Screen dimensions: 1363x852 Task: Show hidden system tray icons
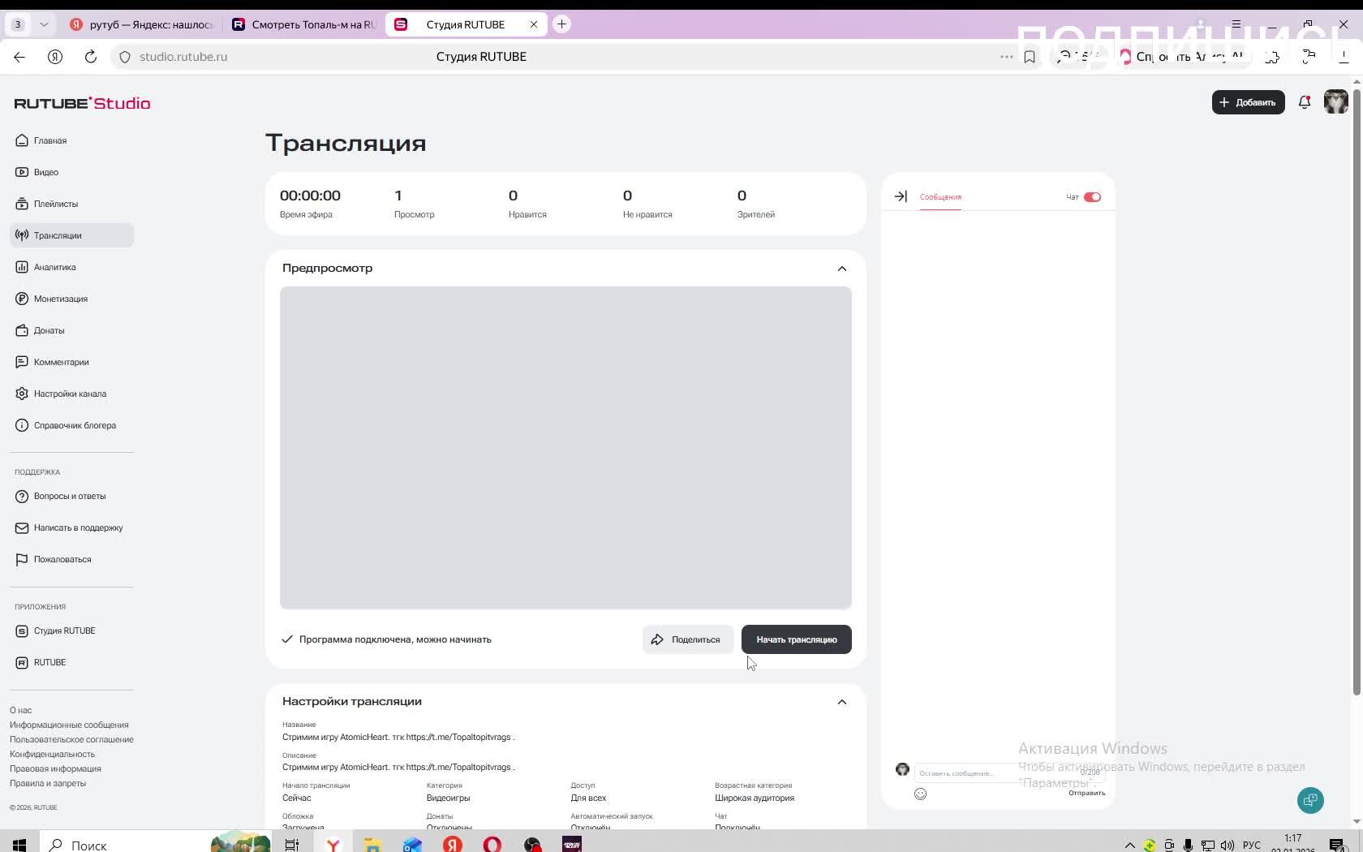pos(1129,845)
